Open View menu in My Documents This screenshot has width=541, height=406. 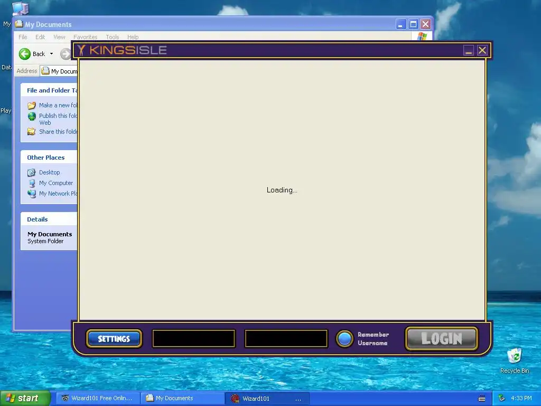(59, 37)
